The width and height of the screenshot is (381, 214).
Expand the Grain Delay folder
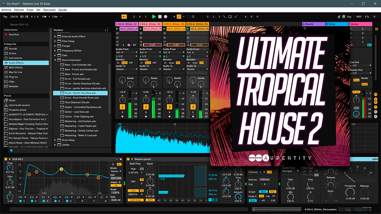[55, 140]
